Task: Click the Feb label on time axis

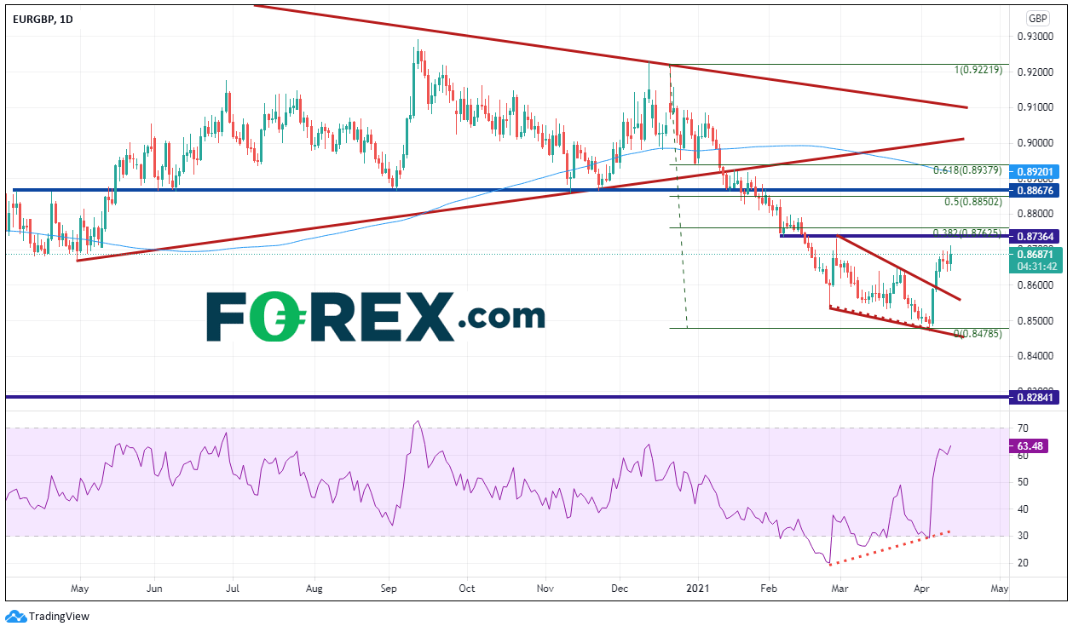Action: (768, 589)
